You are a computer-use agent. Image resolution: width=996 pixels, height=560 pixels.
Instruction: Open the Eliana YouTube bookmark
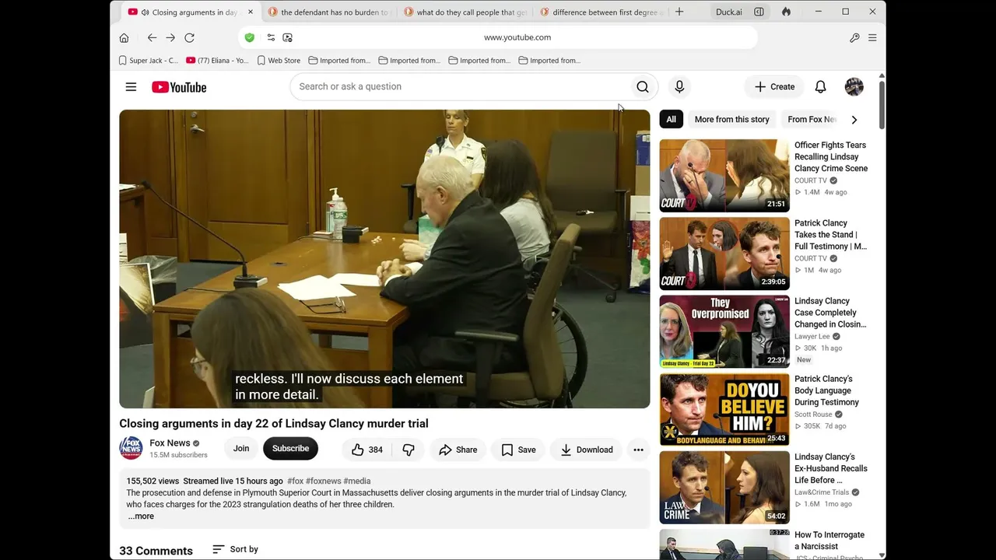point(217,61)
